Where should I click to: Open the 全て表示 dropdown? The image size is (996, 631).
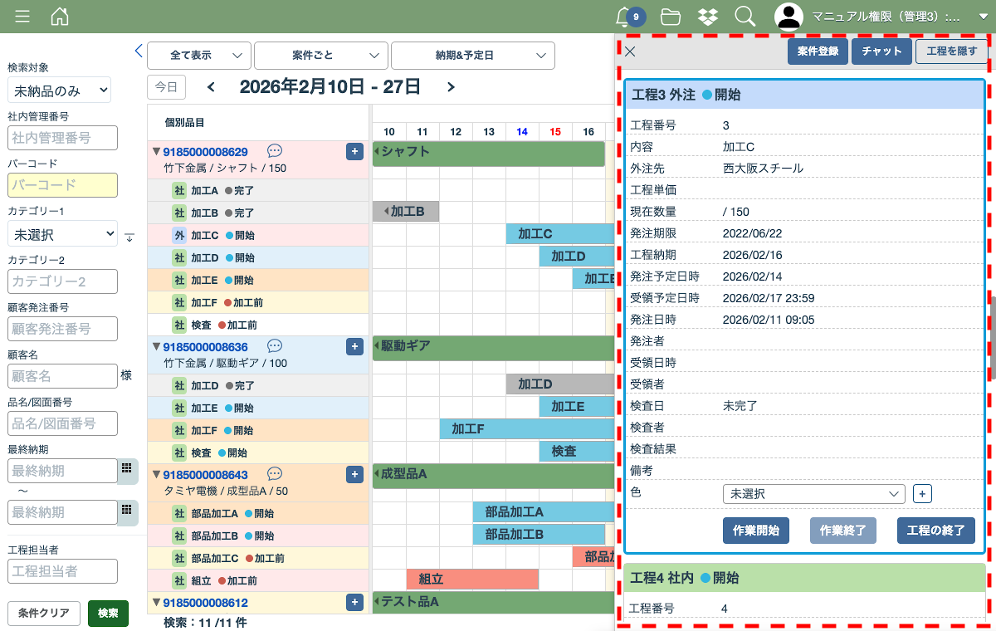pos(199,56)
